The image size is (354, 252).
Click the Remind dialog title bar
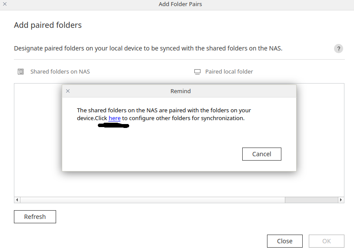tap(180, 91)
